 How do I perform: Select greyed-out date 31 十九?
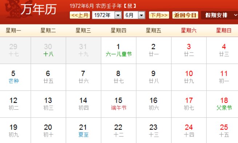(x=83, y=50)
